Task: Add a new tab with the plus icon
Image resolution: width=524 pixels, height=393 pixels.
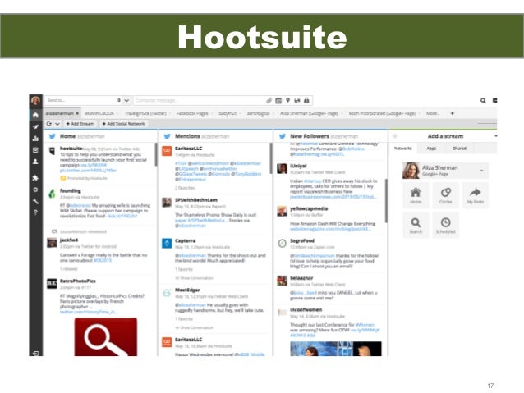Action: 453,113
